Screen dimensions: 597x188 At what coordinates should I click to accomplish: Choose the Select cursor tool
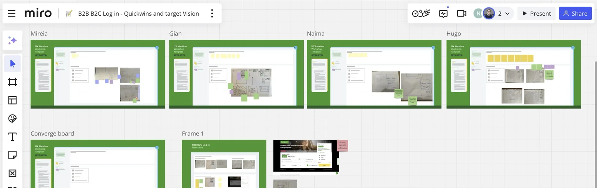click(x=12, y=63)
